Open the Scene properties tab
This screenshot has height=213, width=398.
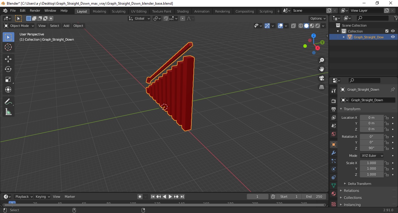click(x=334, y=126)
